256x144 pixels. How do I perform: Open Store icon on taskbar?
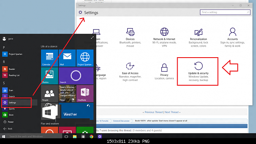83,137
